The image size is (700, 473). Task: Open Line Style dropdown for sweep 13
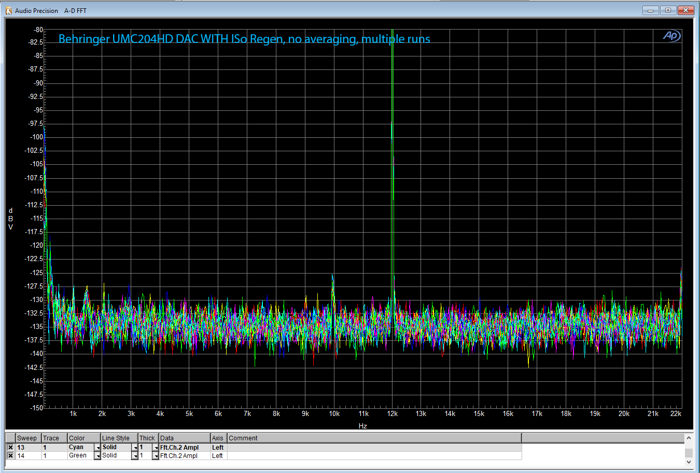tap(135, 448)
